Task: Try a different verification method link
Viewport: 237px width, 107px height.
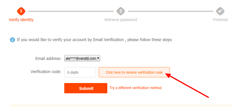Action: pyautogui.click(x=135, y=88)
